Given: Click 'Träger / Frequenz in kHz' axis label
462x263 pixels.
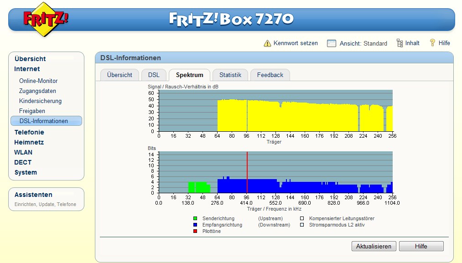Looking at the screenshot, I should (x=274, y=209).
